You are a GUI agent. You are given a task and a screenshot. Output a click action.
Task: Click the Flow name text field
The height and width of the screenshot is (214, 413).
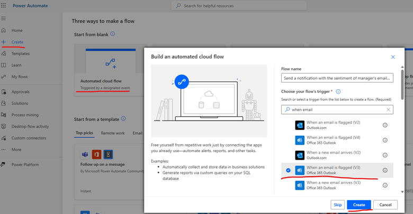click(337, 78)
